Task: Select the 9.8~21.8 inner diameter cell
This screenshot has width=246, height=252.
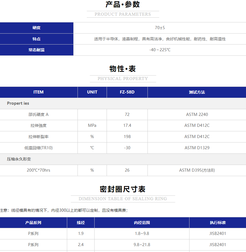Action: 142,245
